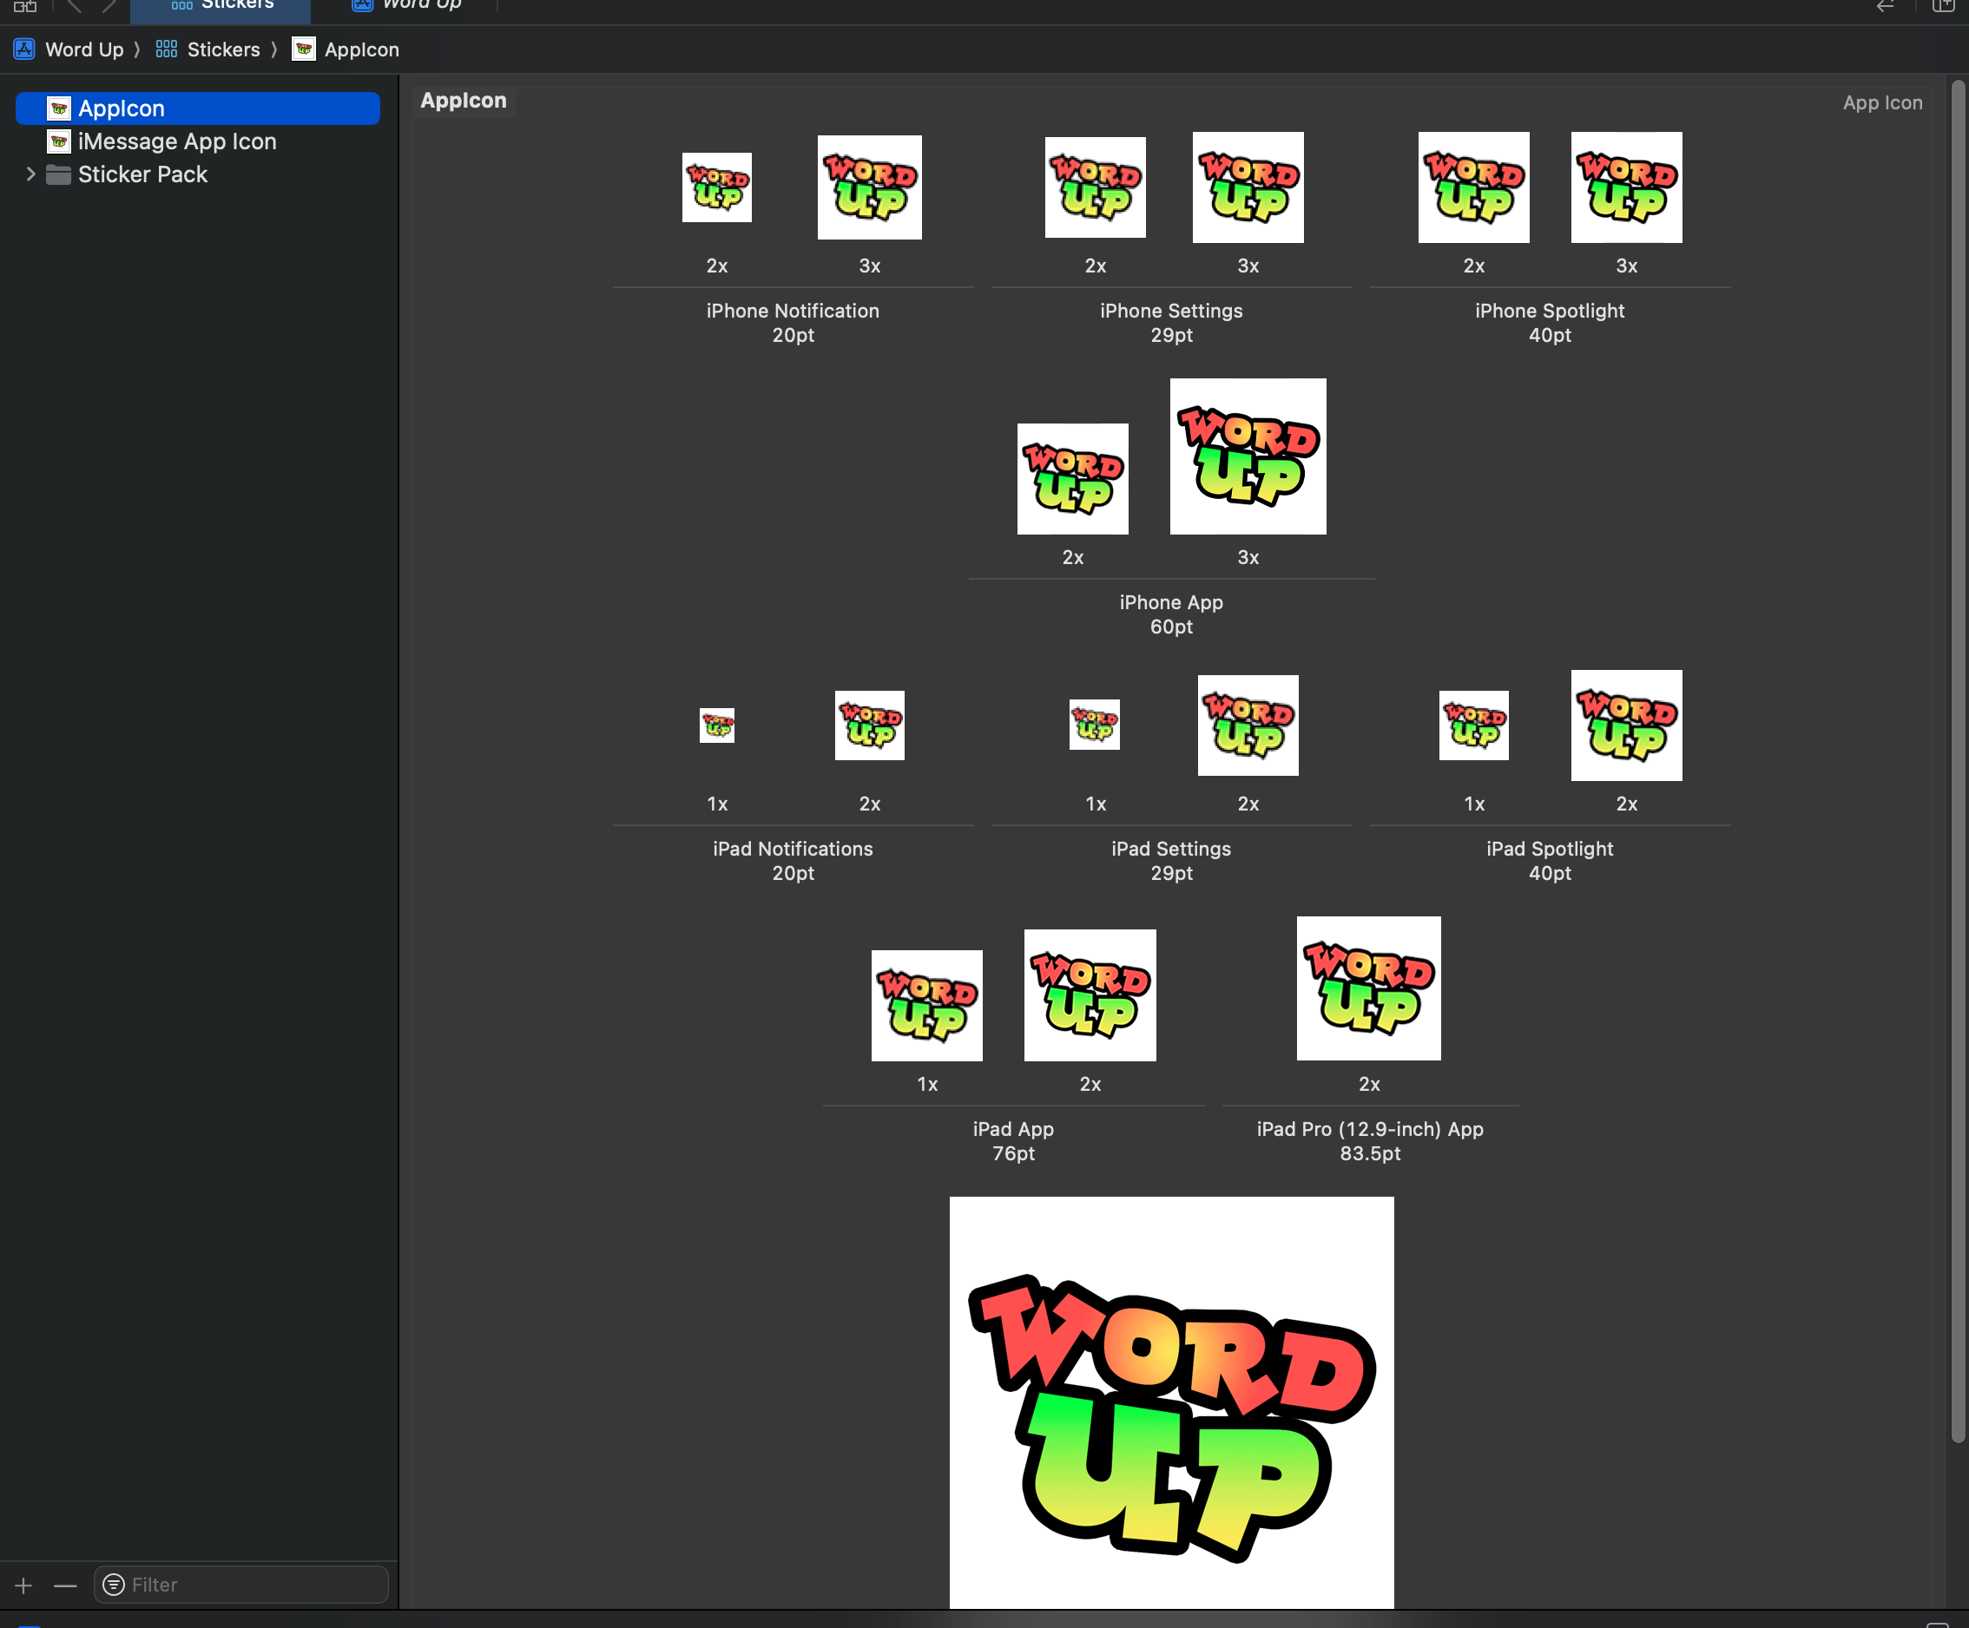
Task: Click the filter options icon
Action: [114, 1584]
